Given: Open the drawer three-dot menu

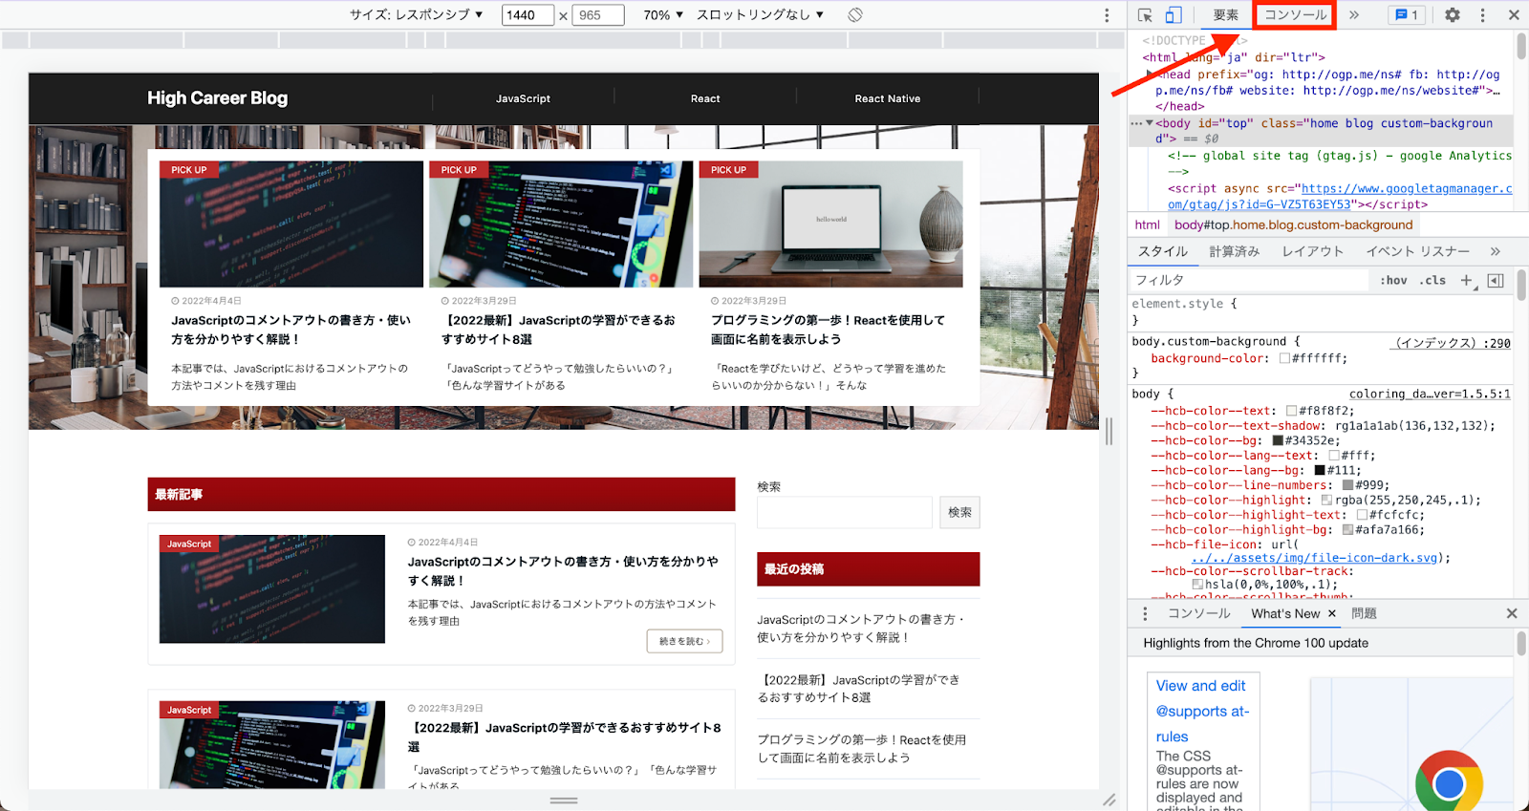Looking at the screenshot, I should (1145, 613).
